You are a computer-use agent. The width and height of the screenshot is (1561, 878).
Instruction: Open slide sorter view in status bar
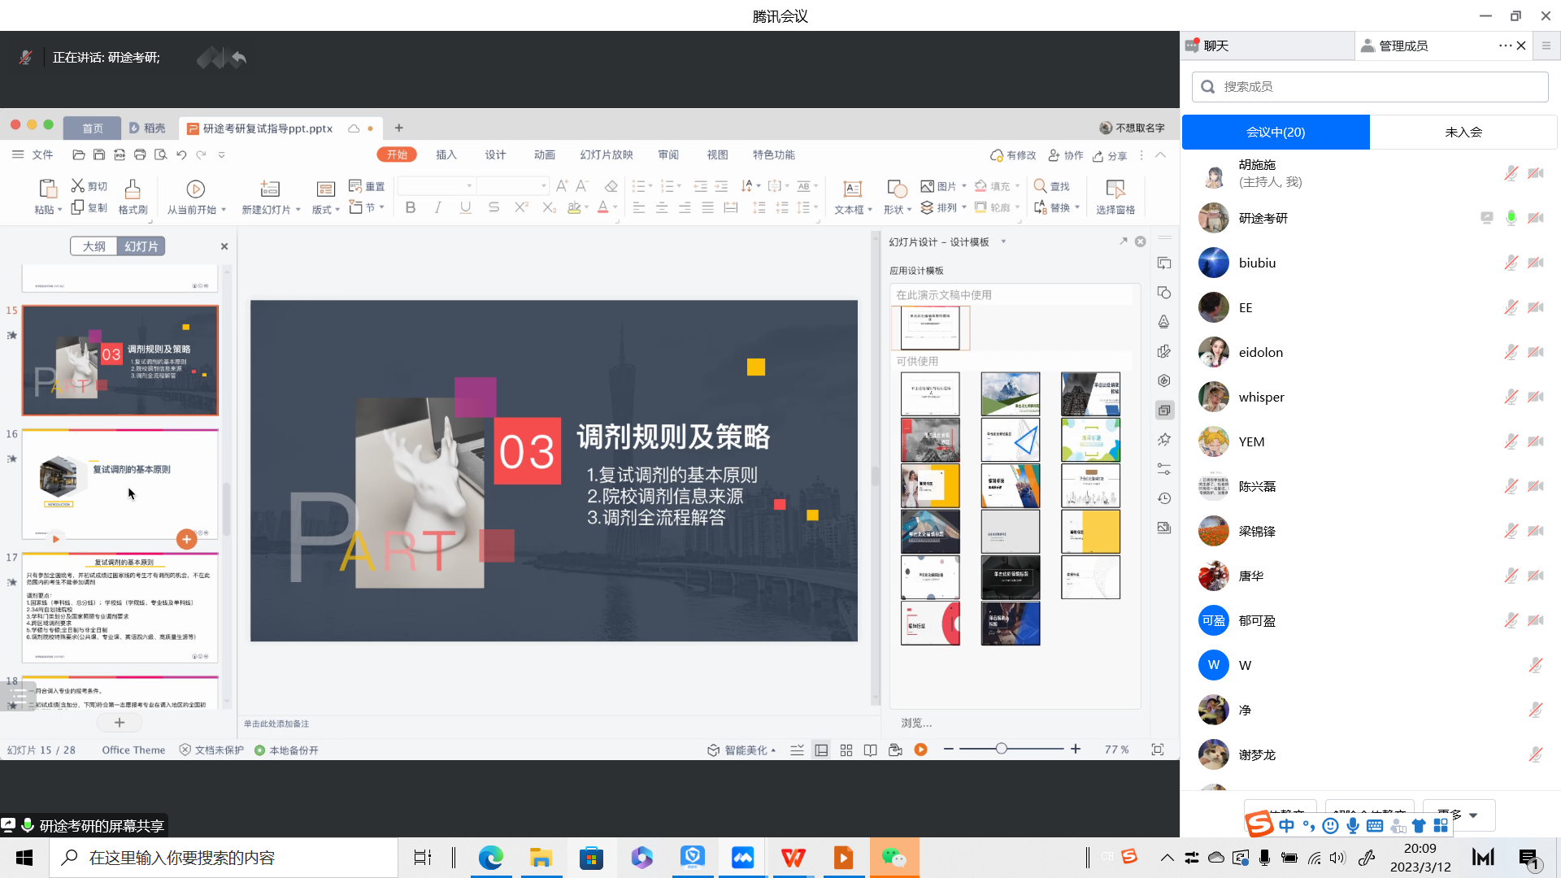(846, 750)
